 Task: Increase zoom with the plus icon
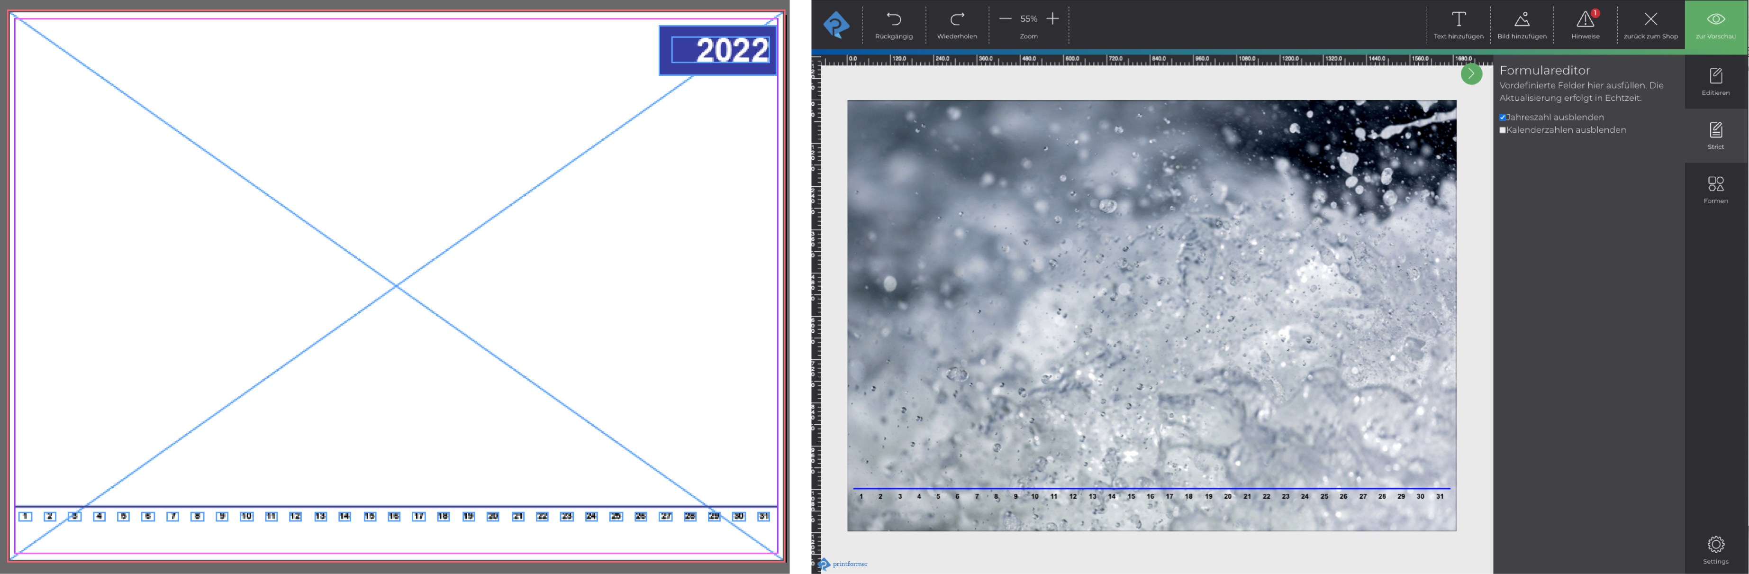1052,19
